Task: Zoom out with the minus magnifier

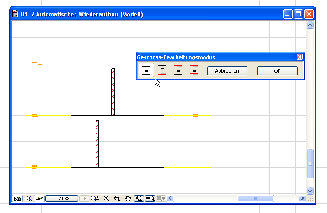Action: tap(117, 198)
